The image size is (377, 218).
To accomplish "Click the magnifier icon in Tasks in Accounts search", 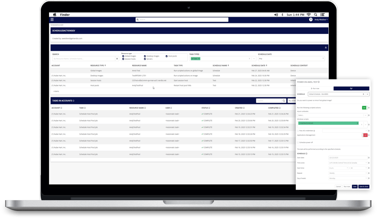I will coord(284,100).
